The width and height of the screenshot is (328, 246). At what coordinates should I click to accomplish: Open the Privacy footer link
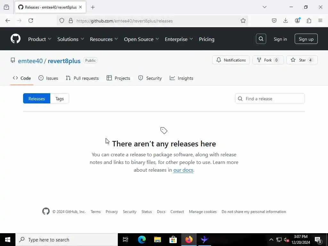112,212
